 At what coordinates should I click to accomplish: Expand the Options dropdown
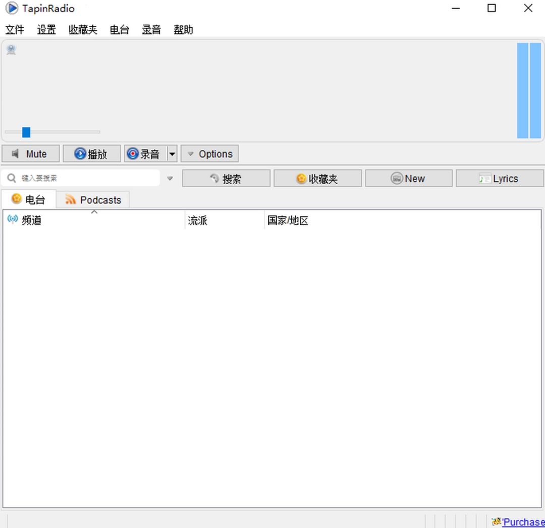(x=209, y=153)
